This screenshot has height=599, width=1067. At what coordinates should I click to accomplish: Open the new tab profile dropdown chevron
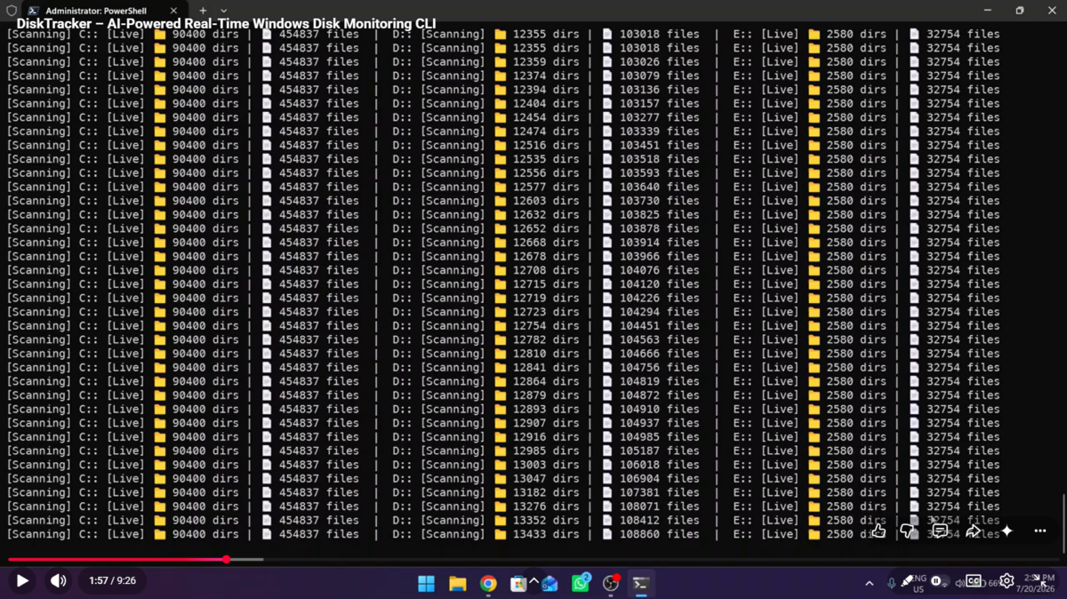coord(223,11)
